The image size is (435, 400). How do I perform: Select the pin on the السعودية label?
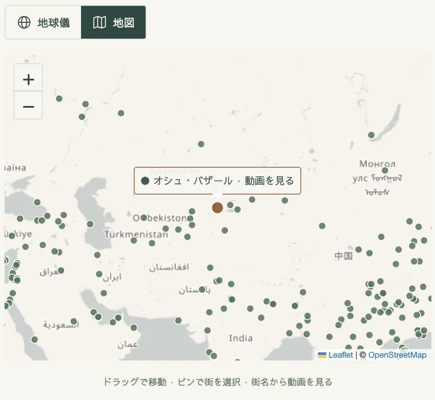(x=74, y=321)
